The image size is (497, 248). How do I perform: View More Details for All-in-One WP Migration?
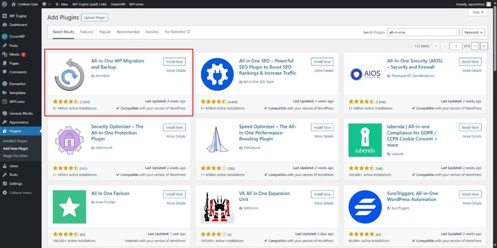point(176,71)
